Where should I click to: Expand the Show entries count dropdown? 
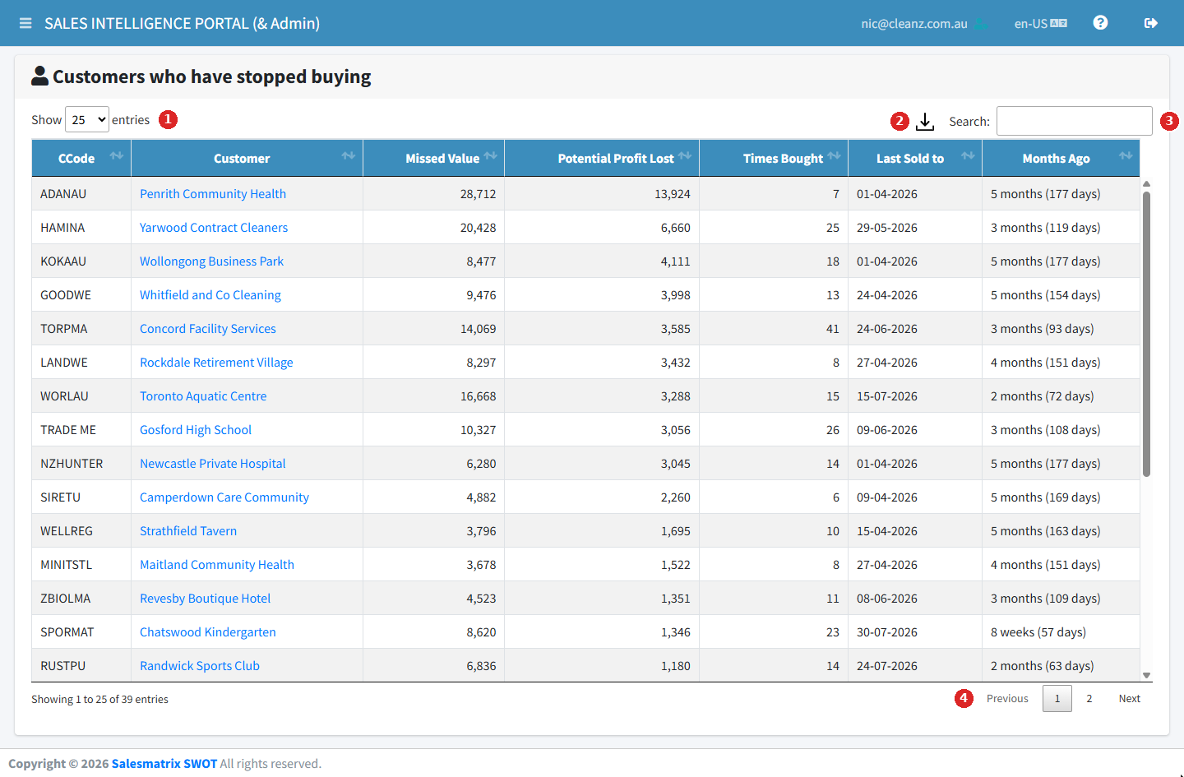(87, 120)
